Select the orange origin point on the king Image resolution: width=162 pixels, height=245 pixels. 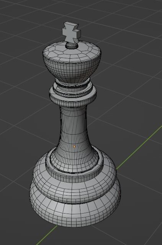[74, 146]
